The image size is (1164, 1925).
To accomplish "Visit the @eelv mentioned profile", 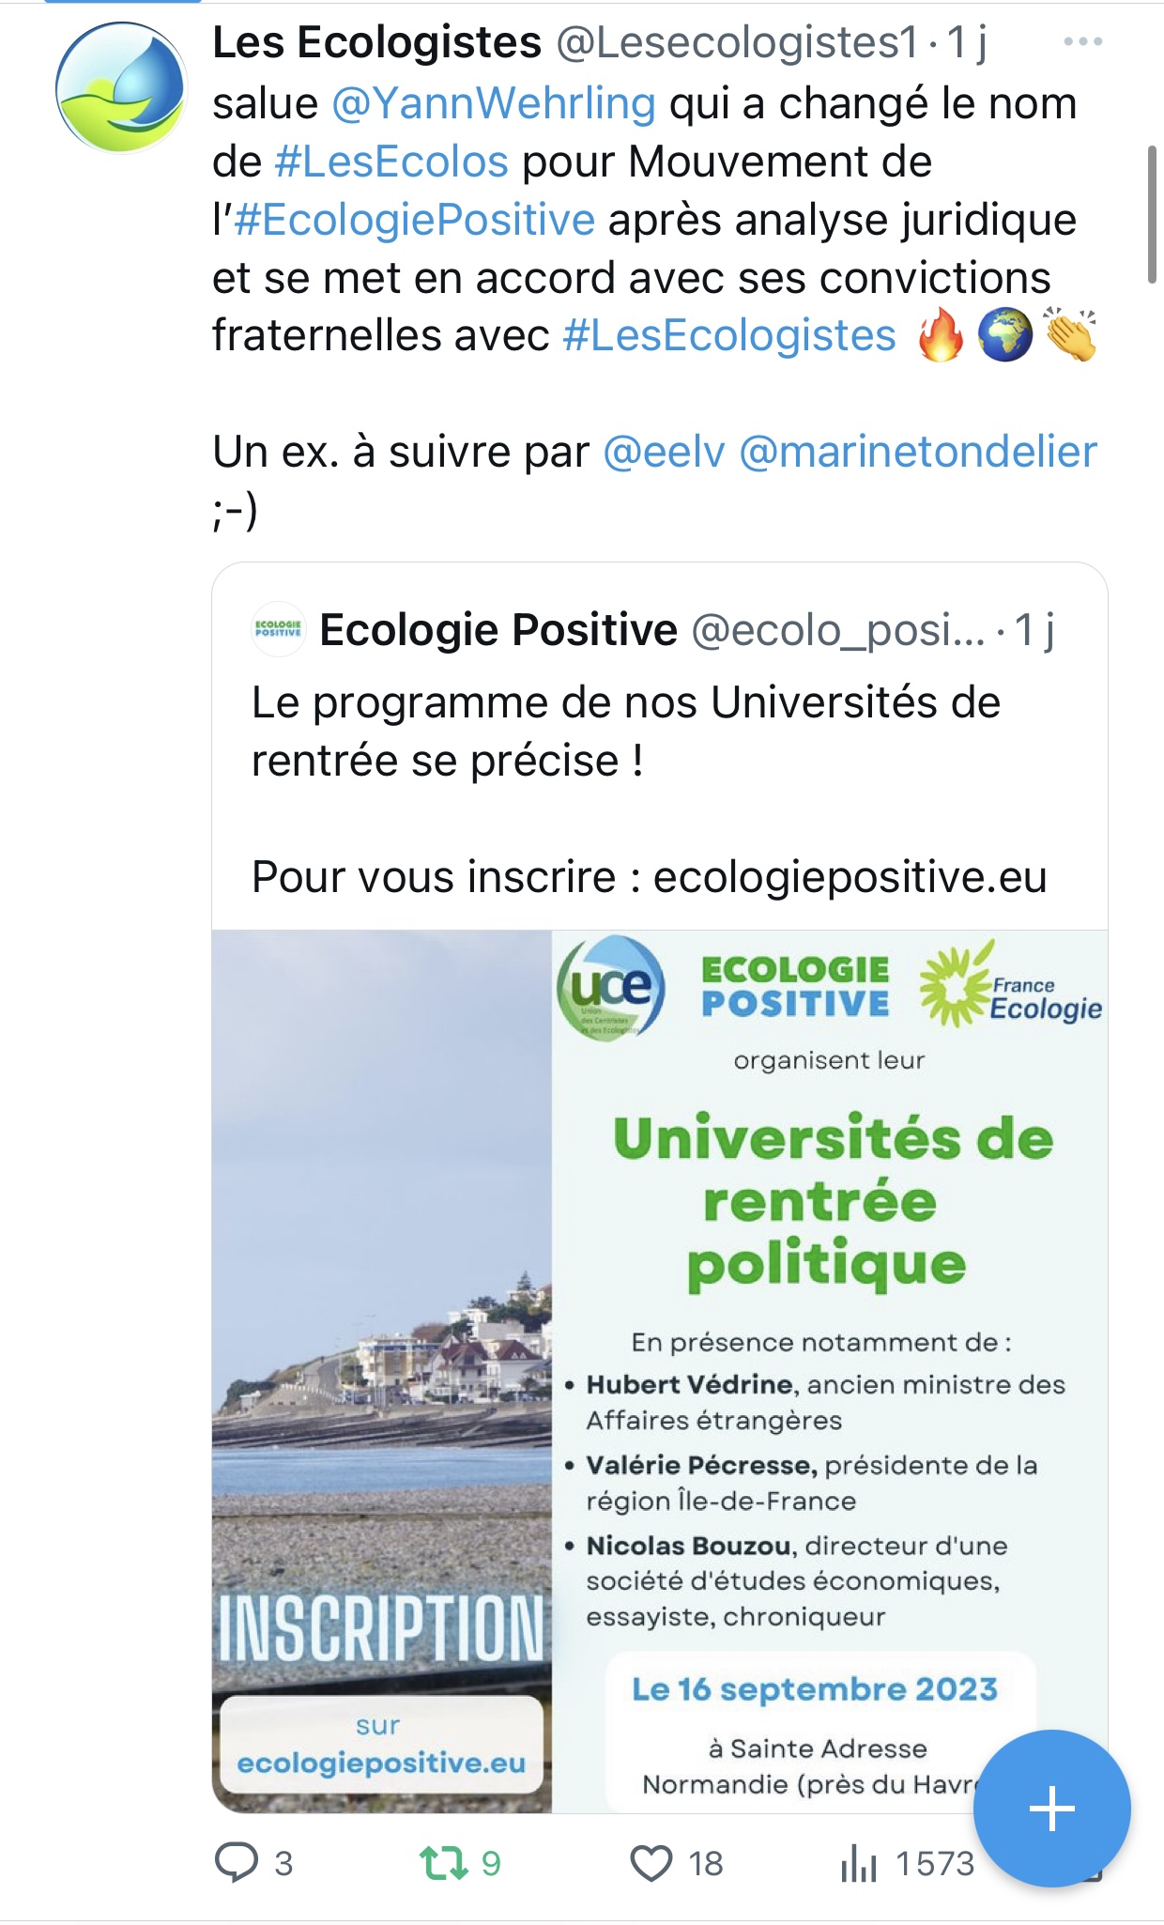I will coord(664,452).
